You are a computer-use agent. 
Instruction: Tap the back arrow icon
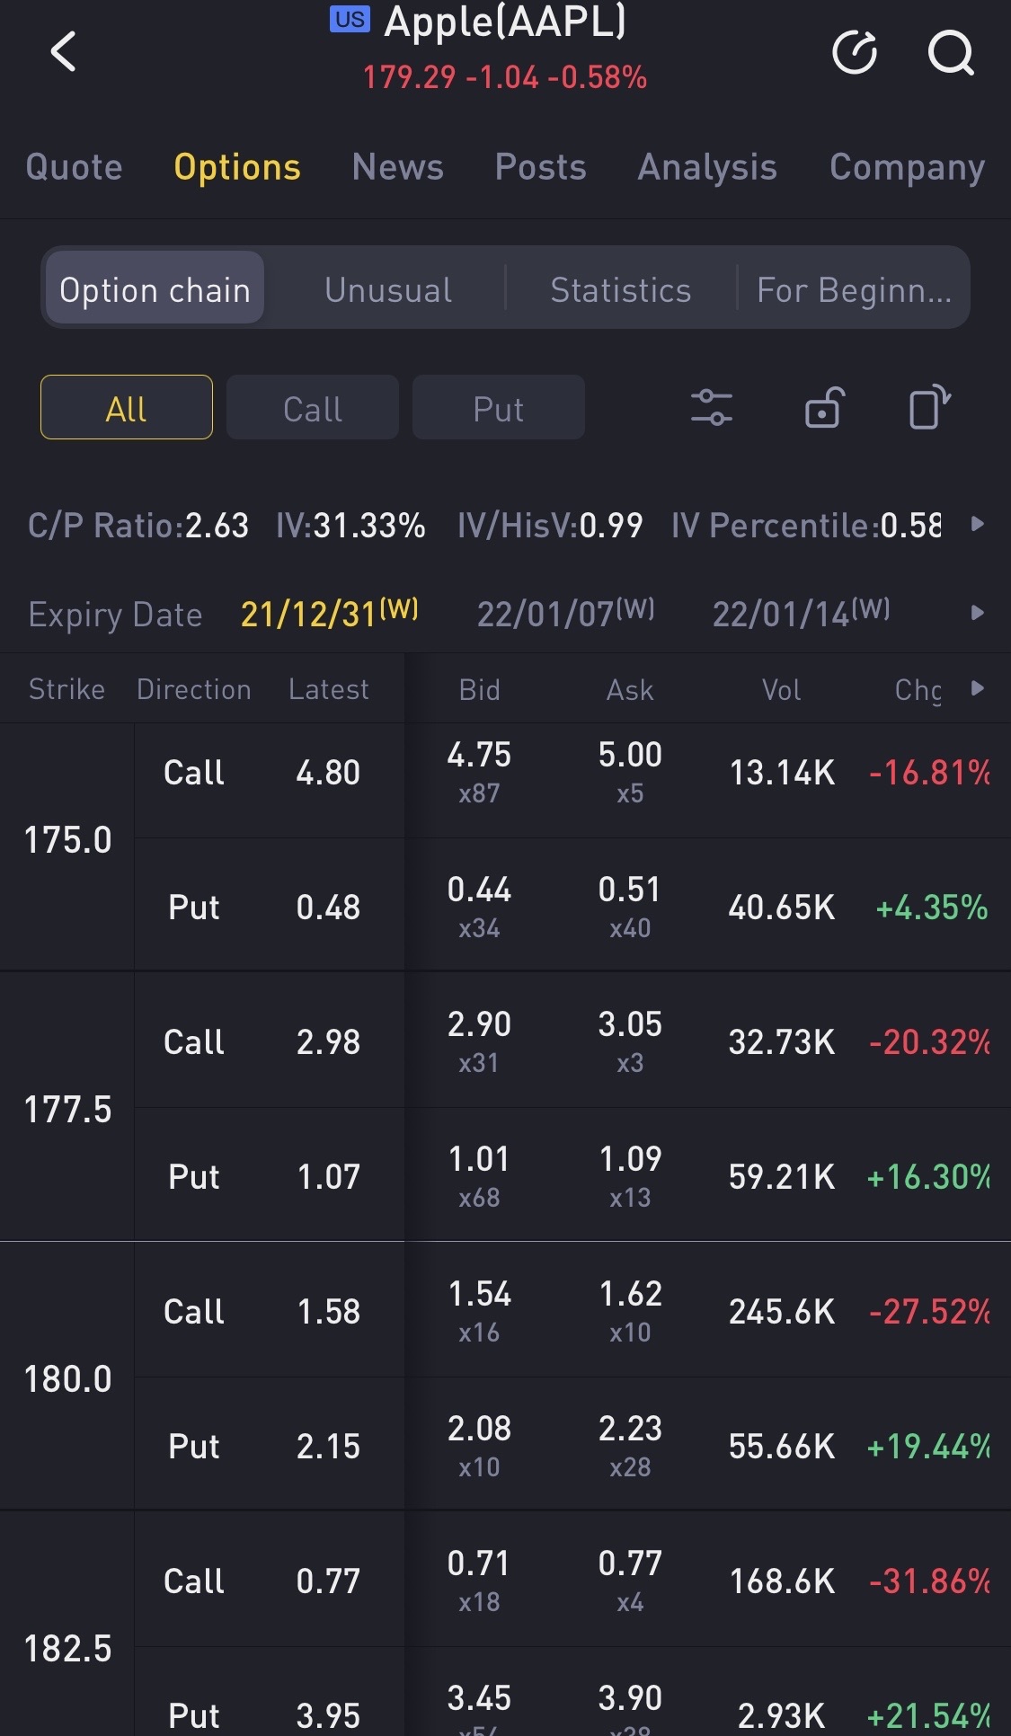(63, 51)
